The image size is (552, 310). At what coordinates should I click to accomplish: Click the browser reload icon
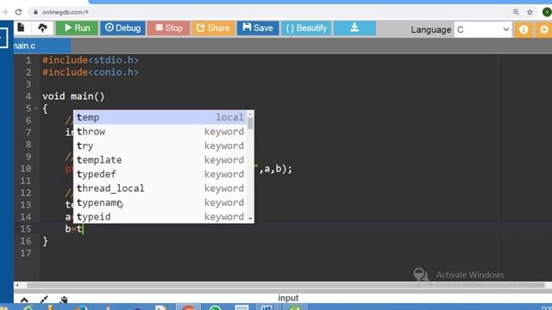pyautogui.click(x=19, y=12)
